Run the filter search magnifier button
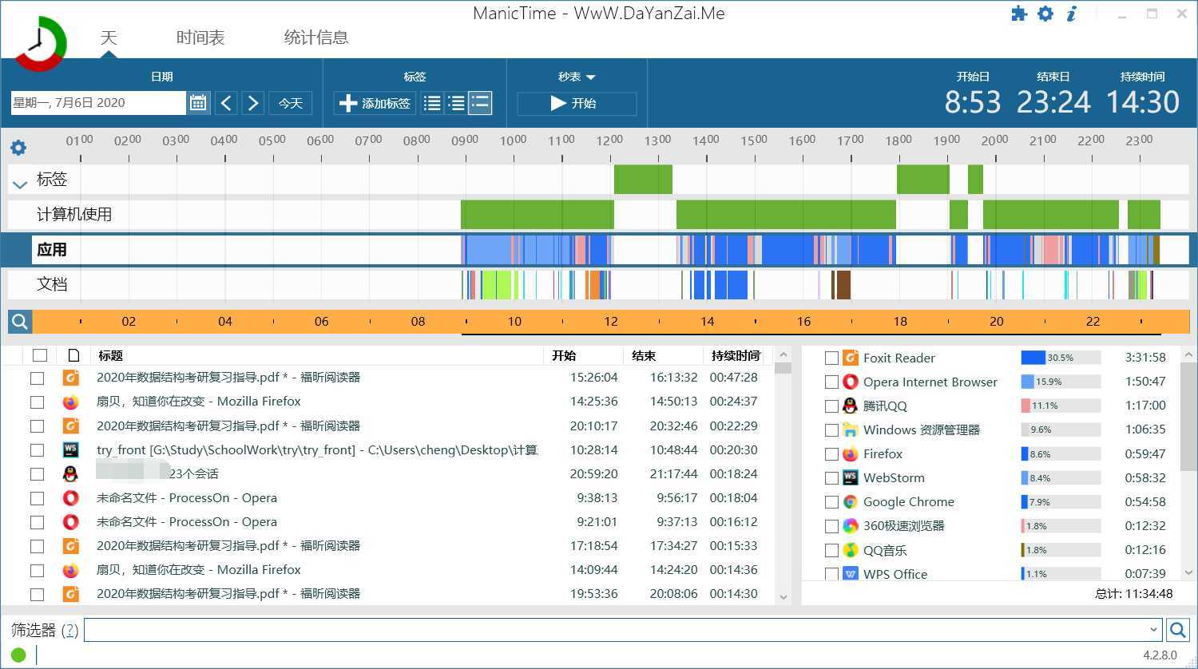The height and width of the screenshot is (669, 1198). pyautogui.click(x=1177, y=630)
